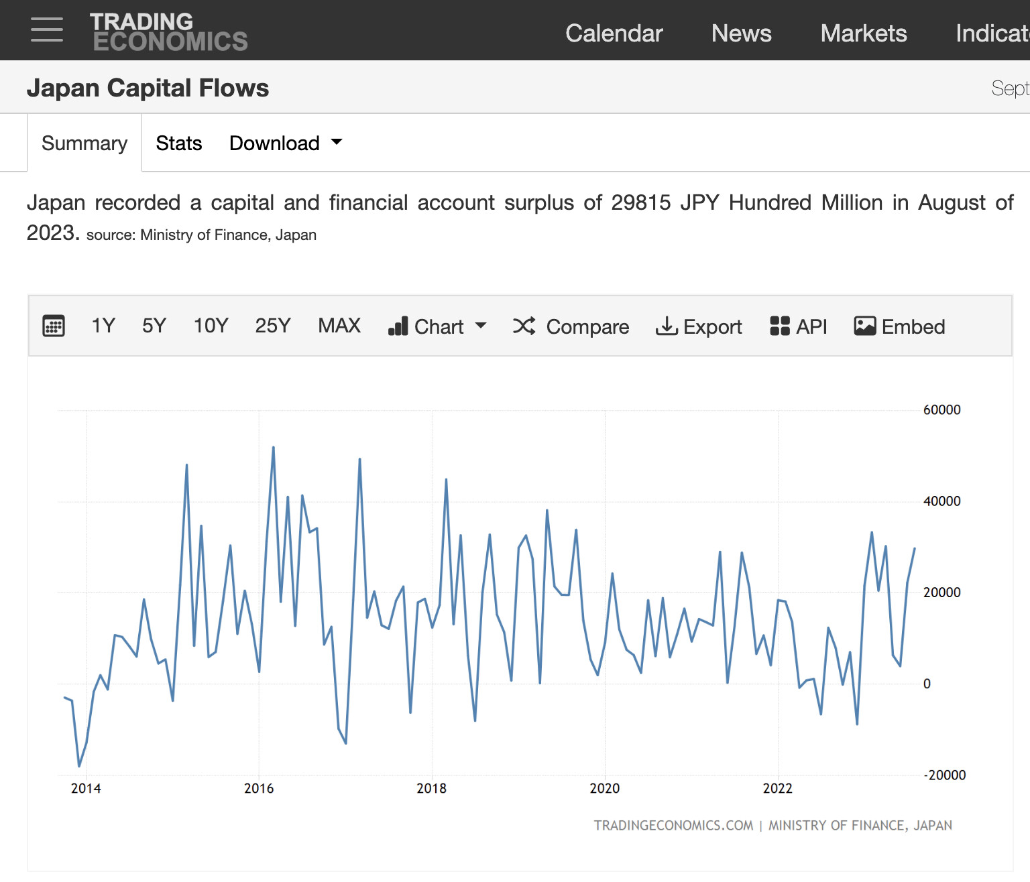Open the Calendar page in navbar

click(x=614, y=34)
